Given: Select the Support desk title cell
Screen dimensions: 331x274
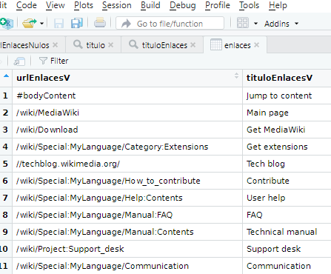Looking at the screenshot, I should point(287,249).
